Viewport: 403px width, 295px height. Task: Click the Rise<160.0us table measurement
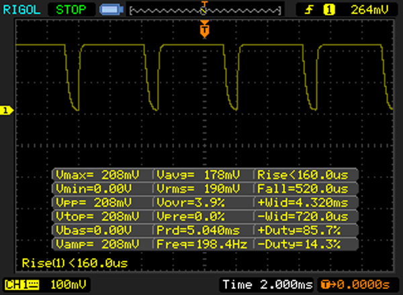[303, 175]
